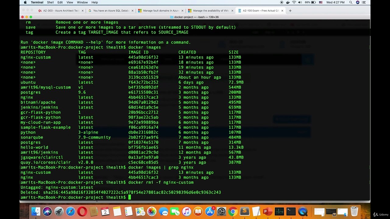Click the terminal prompt cursor on last line
Image resolution: width=390 pixels, height=219 pixels.
[x=129, y=197]
